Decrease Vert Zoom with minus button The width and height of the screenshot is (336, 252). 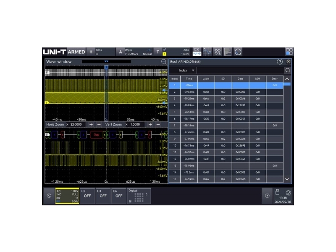click(158, 125)
